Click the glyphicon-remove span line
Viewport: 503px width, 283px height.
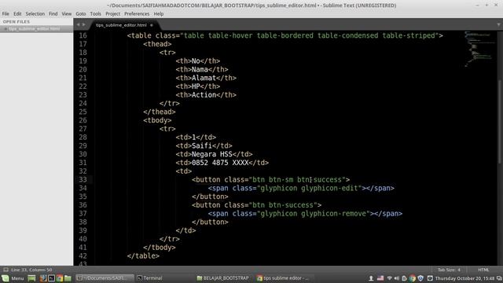305,214
